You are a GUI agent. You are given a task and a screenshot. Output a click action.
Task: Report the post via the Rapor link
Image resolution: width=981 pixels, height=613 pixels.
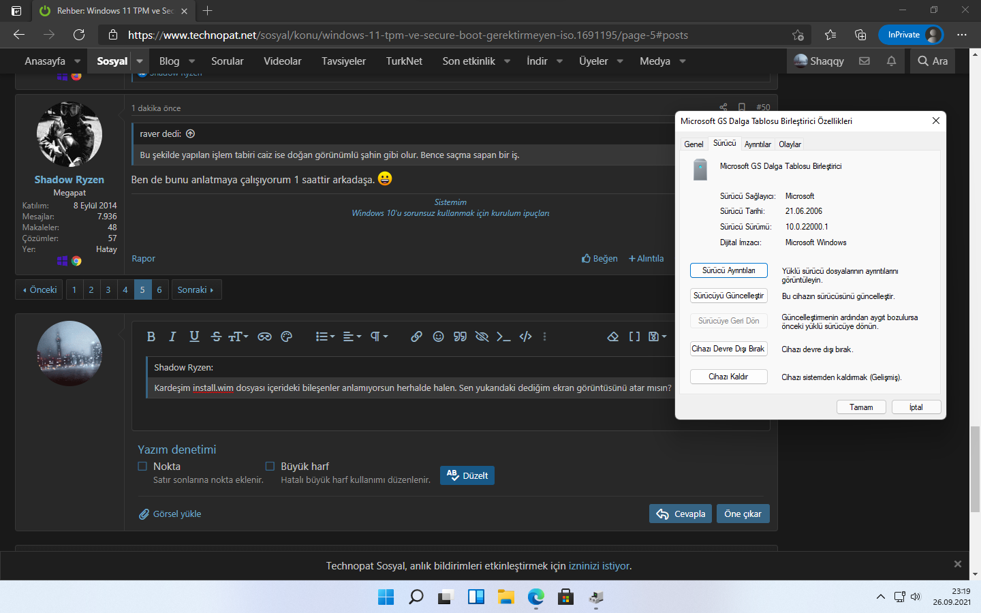[x=144, y=259]
